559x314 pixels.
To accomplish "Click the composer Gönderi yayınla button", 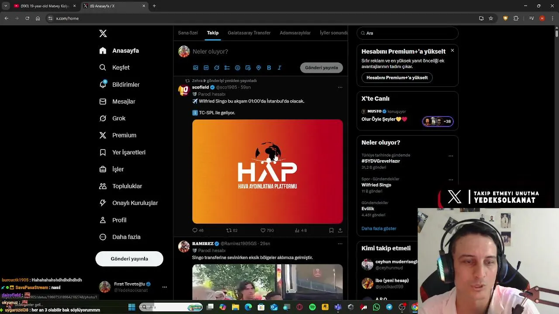I will (x=321, y=68).
